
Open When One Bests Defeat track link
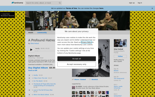41,95
